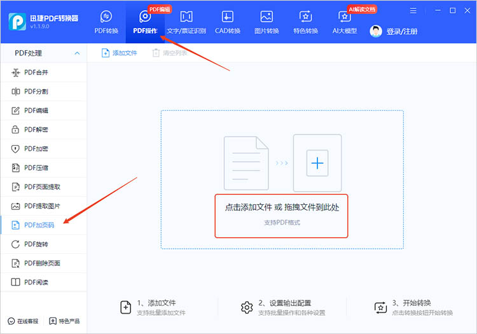Minimize the application window
The height and width of the screenshot is (334, 477).
pos(438,11)
